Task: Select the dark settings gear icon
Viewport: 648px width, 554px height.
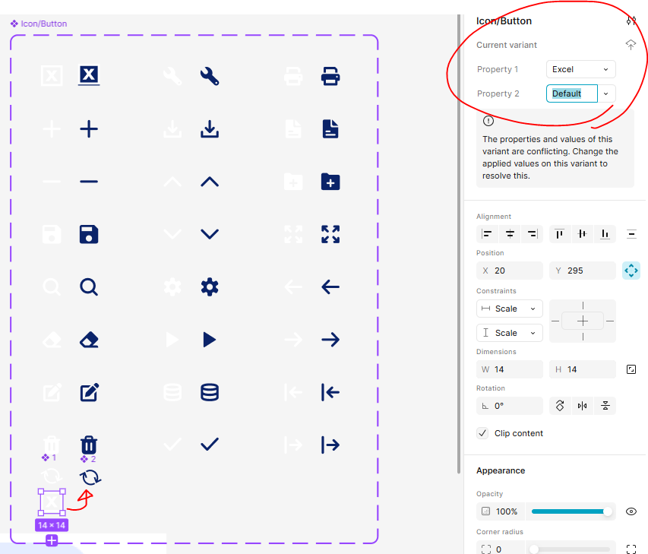Action: pos(210,287)
